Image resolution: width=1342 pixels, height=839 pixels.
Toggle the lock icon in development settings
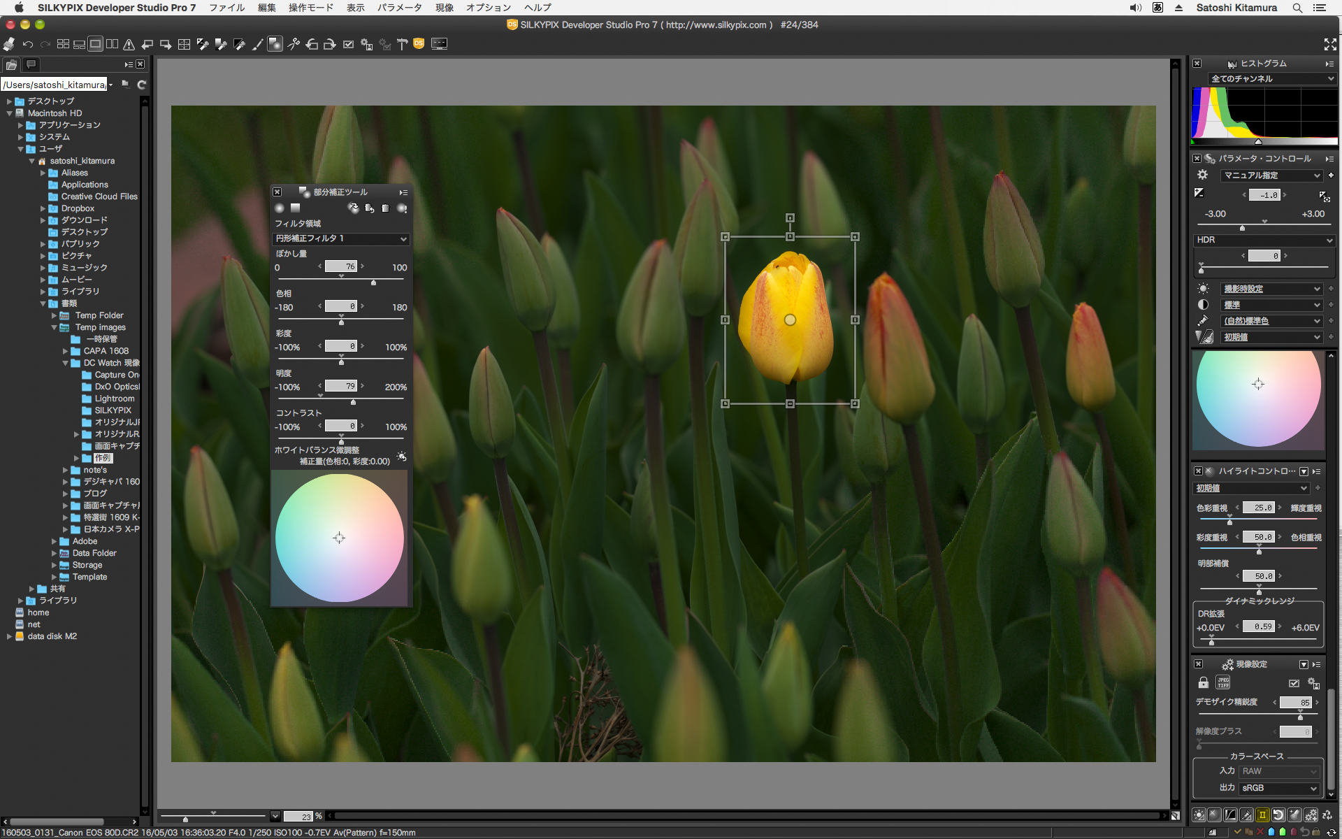tap(1203, 683)
